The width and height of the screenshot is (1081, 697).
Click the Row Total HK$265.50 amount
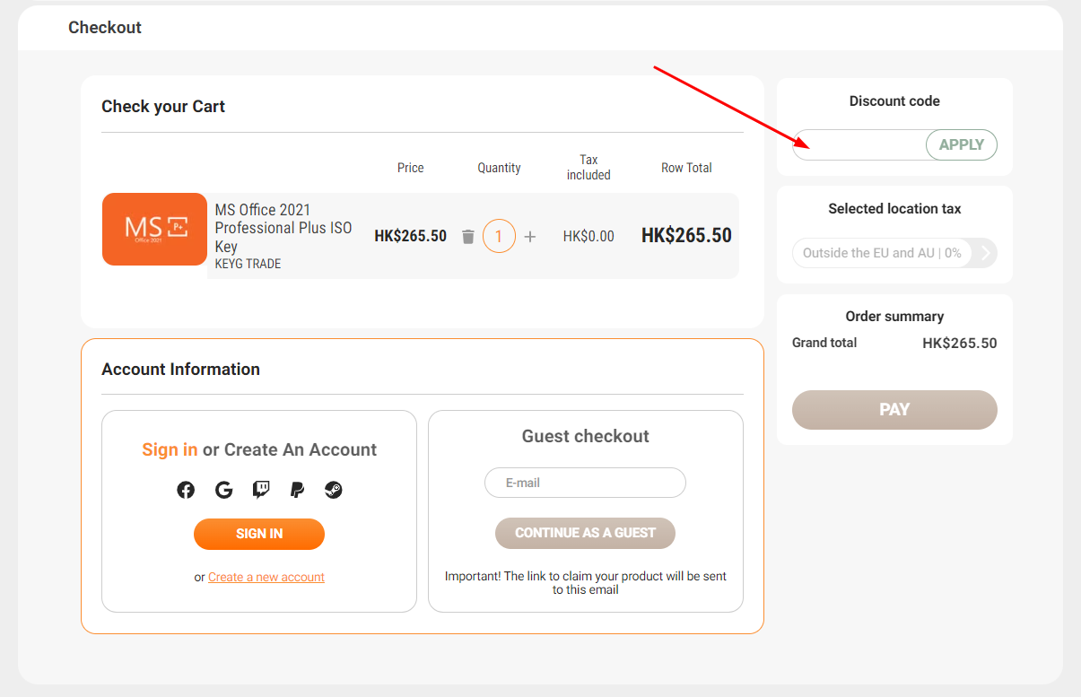click(x=686, y=236)
